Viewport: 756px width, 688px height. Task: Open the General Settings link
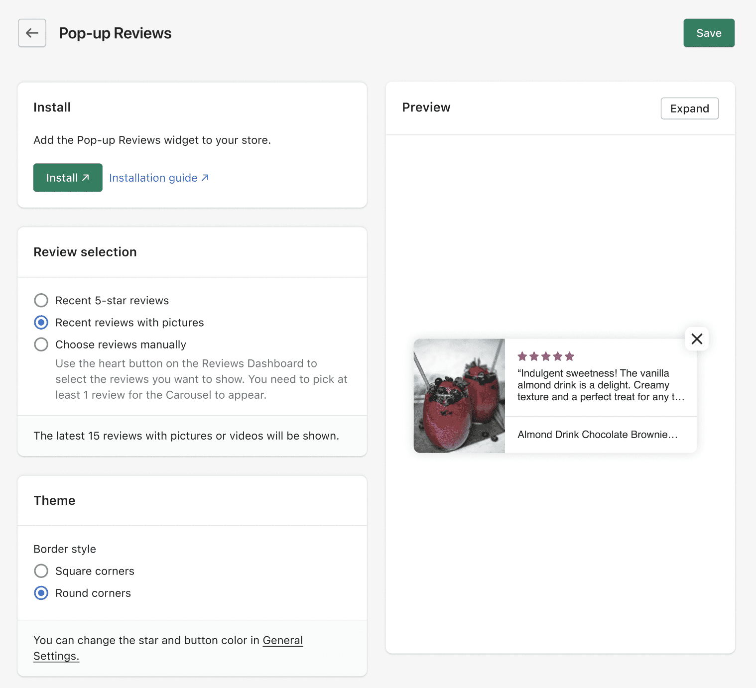(282, 641)
